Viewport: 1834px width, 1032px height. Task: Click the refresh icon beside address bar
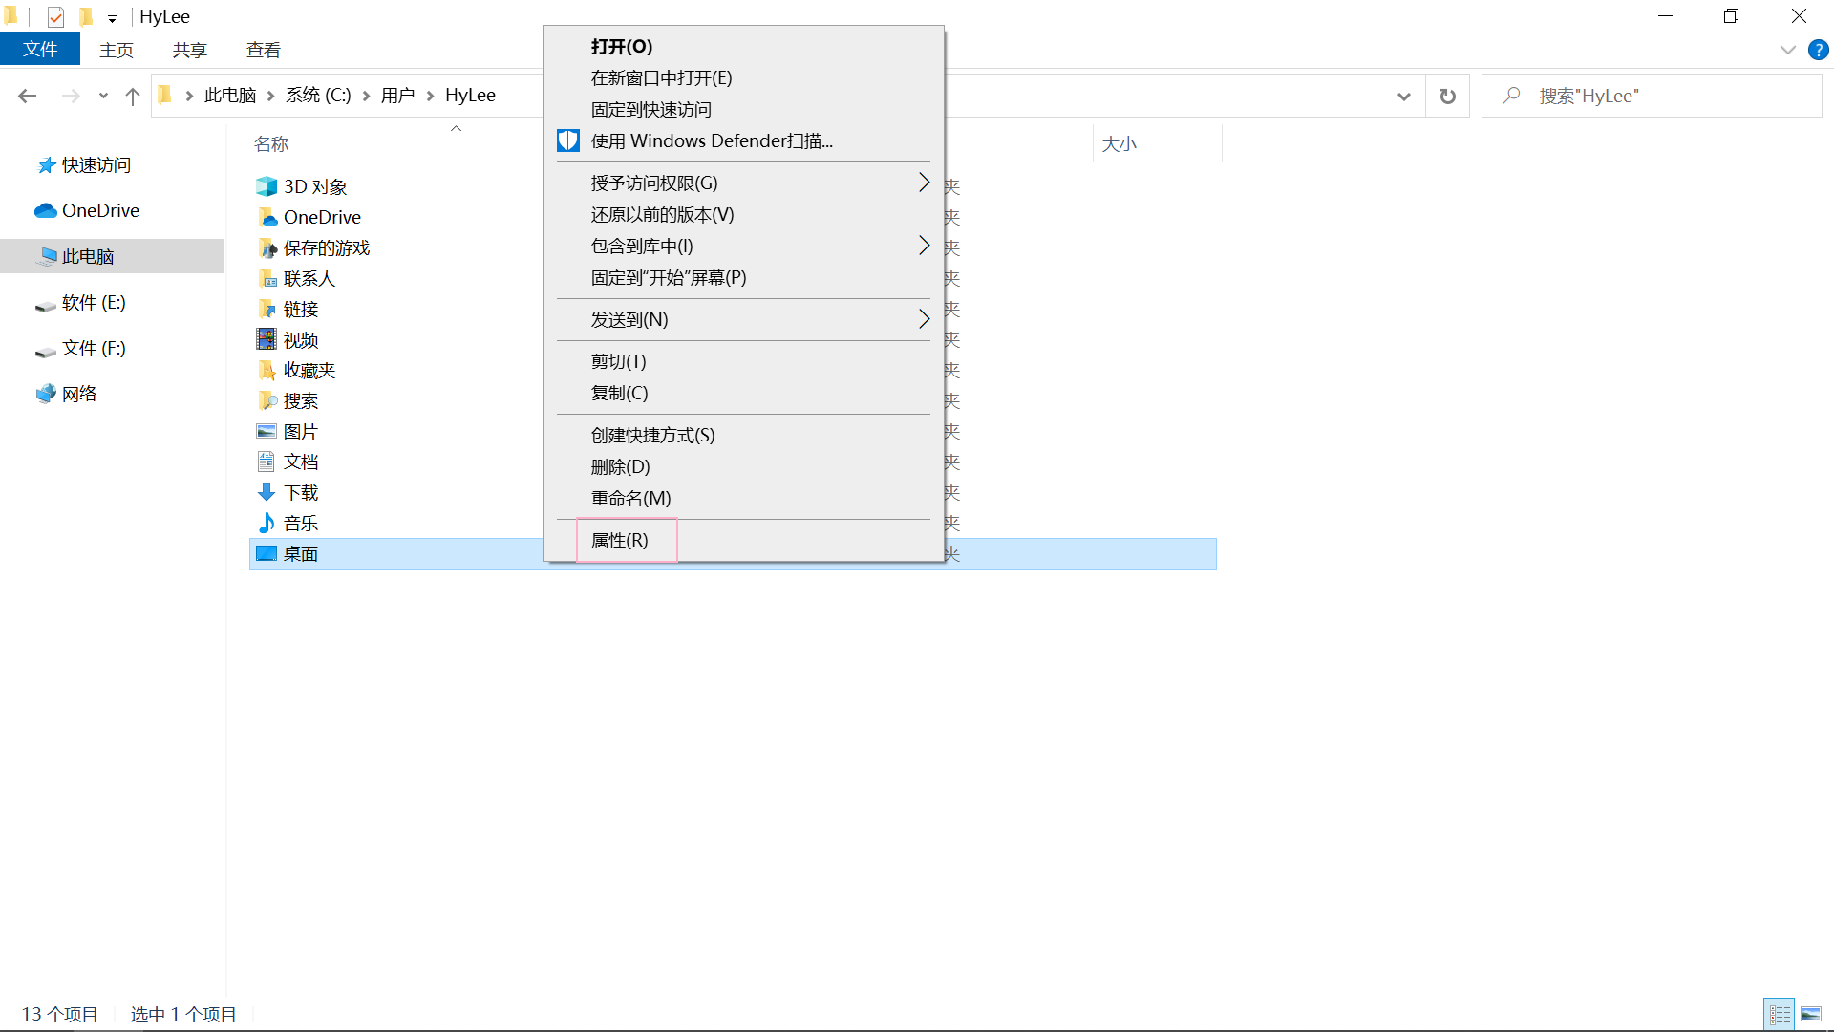pyautogui.click(x=1447, y=96)
